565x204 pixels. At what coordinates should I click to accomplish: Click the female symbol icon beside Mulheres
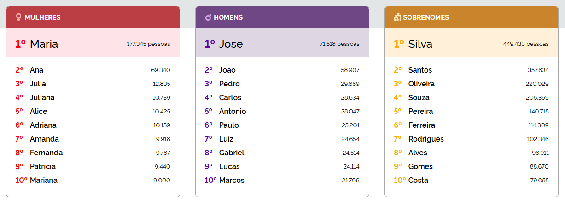coord(19,17)
